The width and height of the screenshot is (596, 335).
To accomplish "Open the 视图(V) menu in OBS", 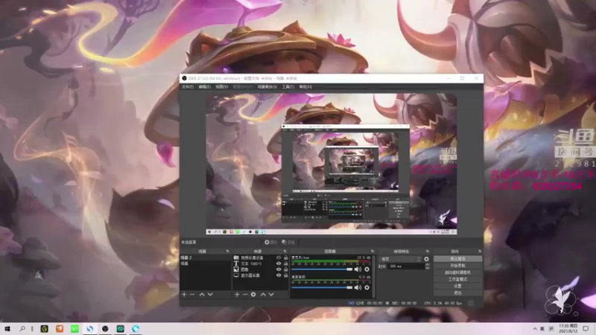I will click(x=221, y=87).
